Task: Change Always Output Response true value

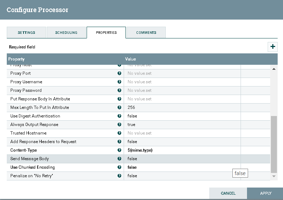Action: pos(182,125)
